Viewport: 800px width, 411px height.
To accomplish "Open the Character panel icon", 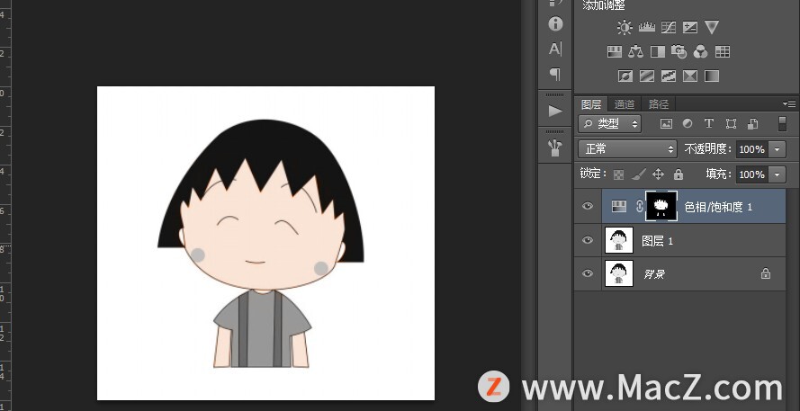I will [555, 49].
